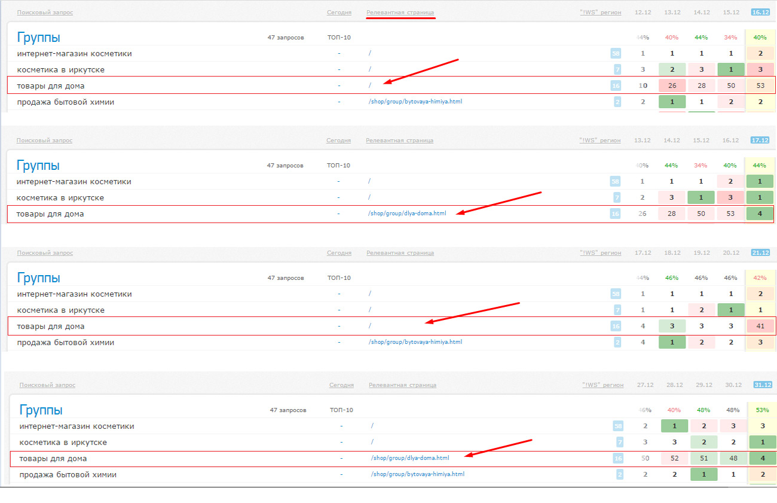Image resolution: width=777 pixels, height=503 pixels.
Task: Select the 19.12 date column header
Action: point(701,253)
